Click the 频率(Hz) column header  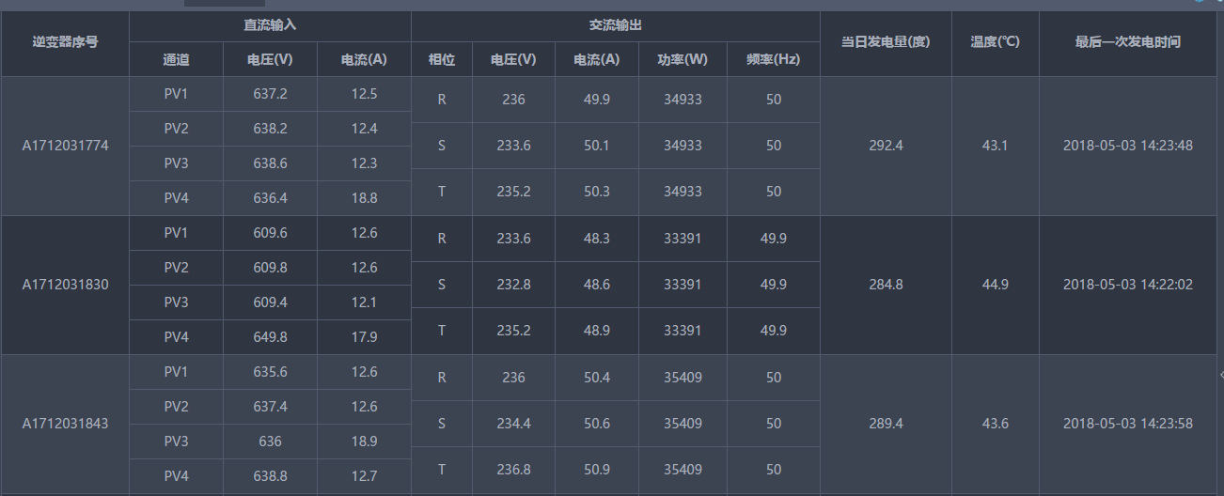[x=773, y=59]
